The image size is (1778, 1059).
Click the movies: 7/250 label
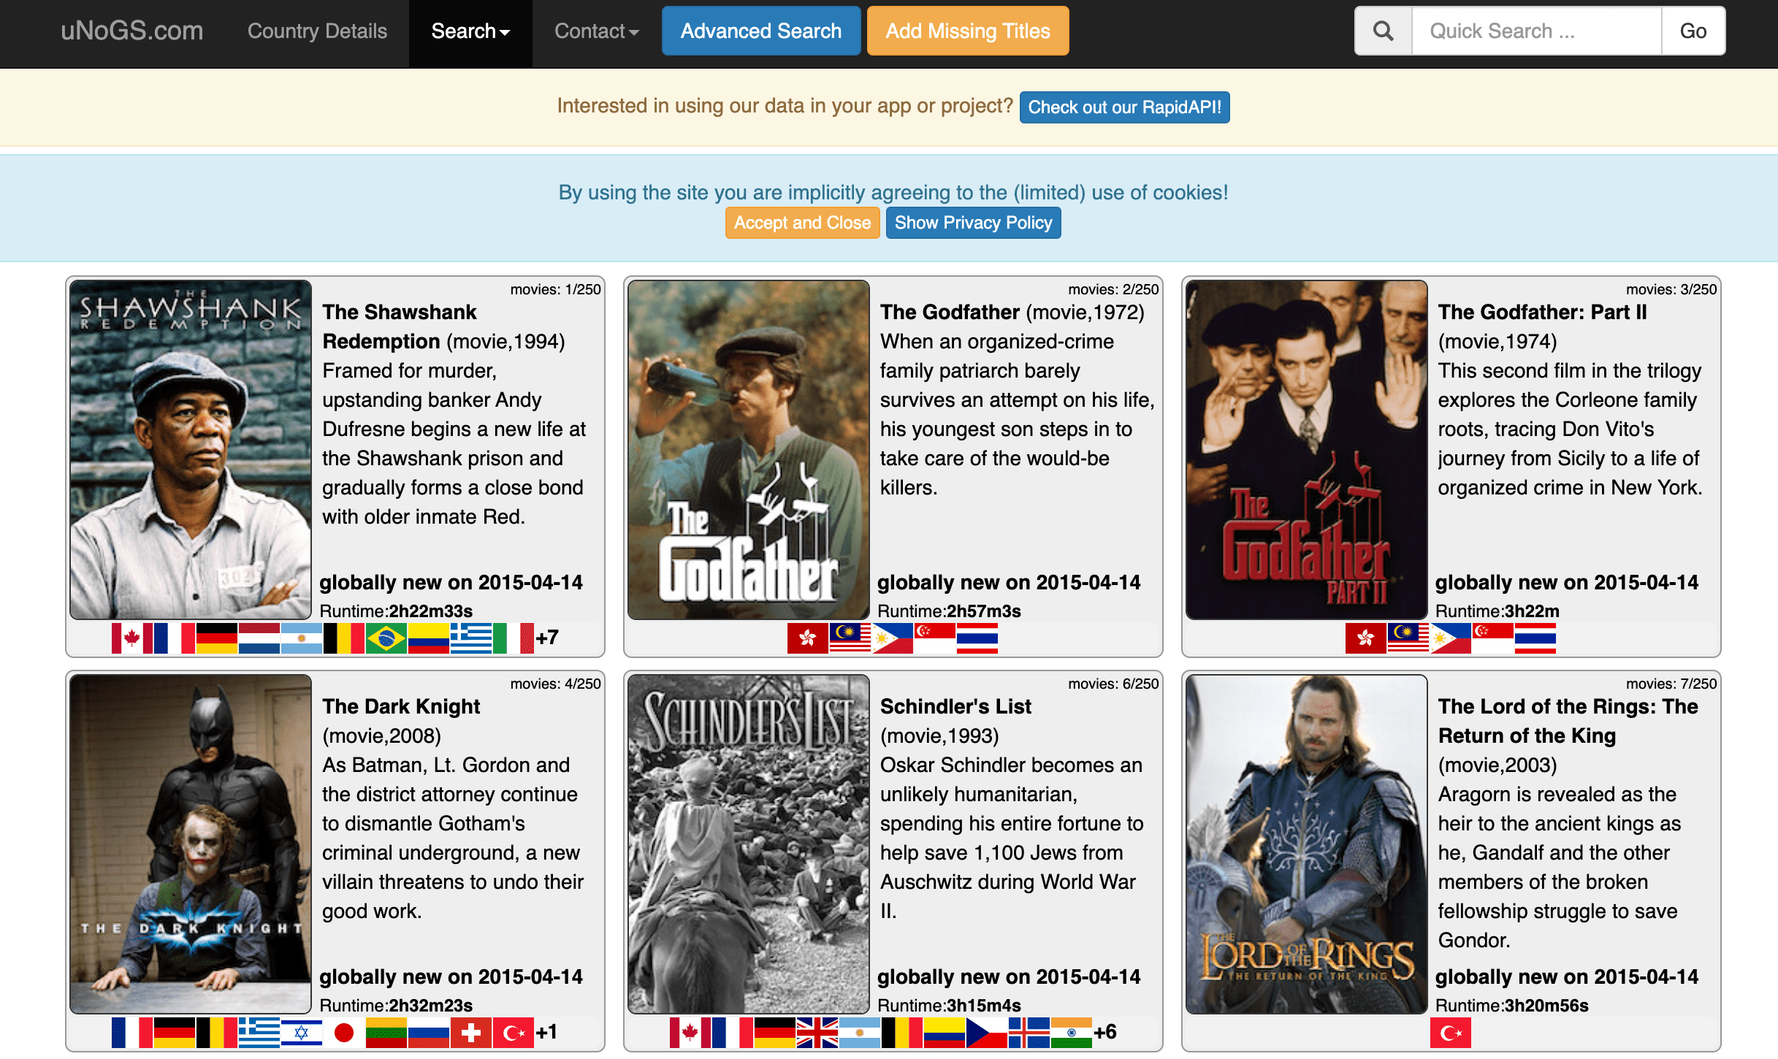coord(1671,684)
